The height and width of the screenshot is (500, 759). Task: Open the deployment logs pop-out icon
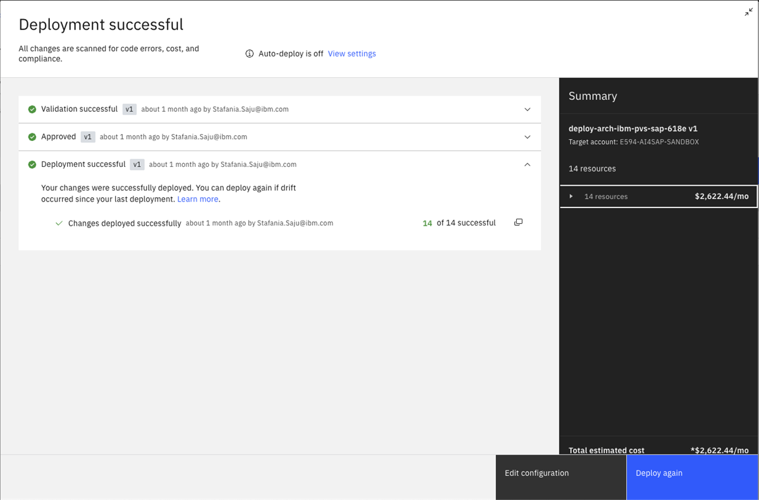click(x=518, y=223)
